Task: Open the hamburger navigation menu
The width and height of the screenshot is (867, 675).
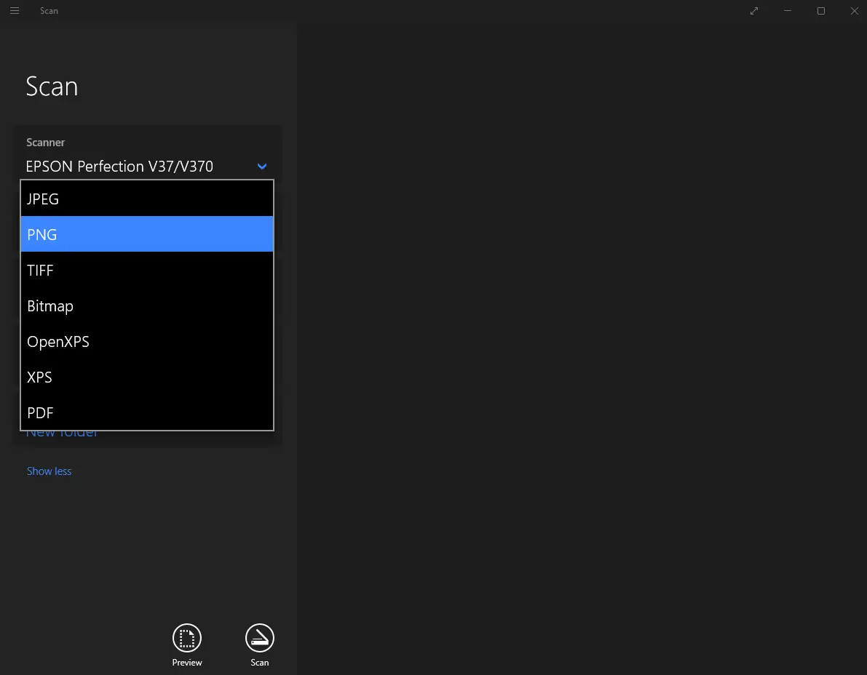Action: click(x=15, y=11)
